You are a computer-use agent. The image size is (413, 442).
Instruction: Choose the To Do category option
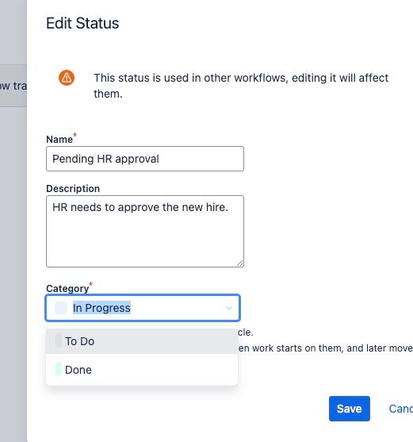point(142,341)
